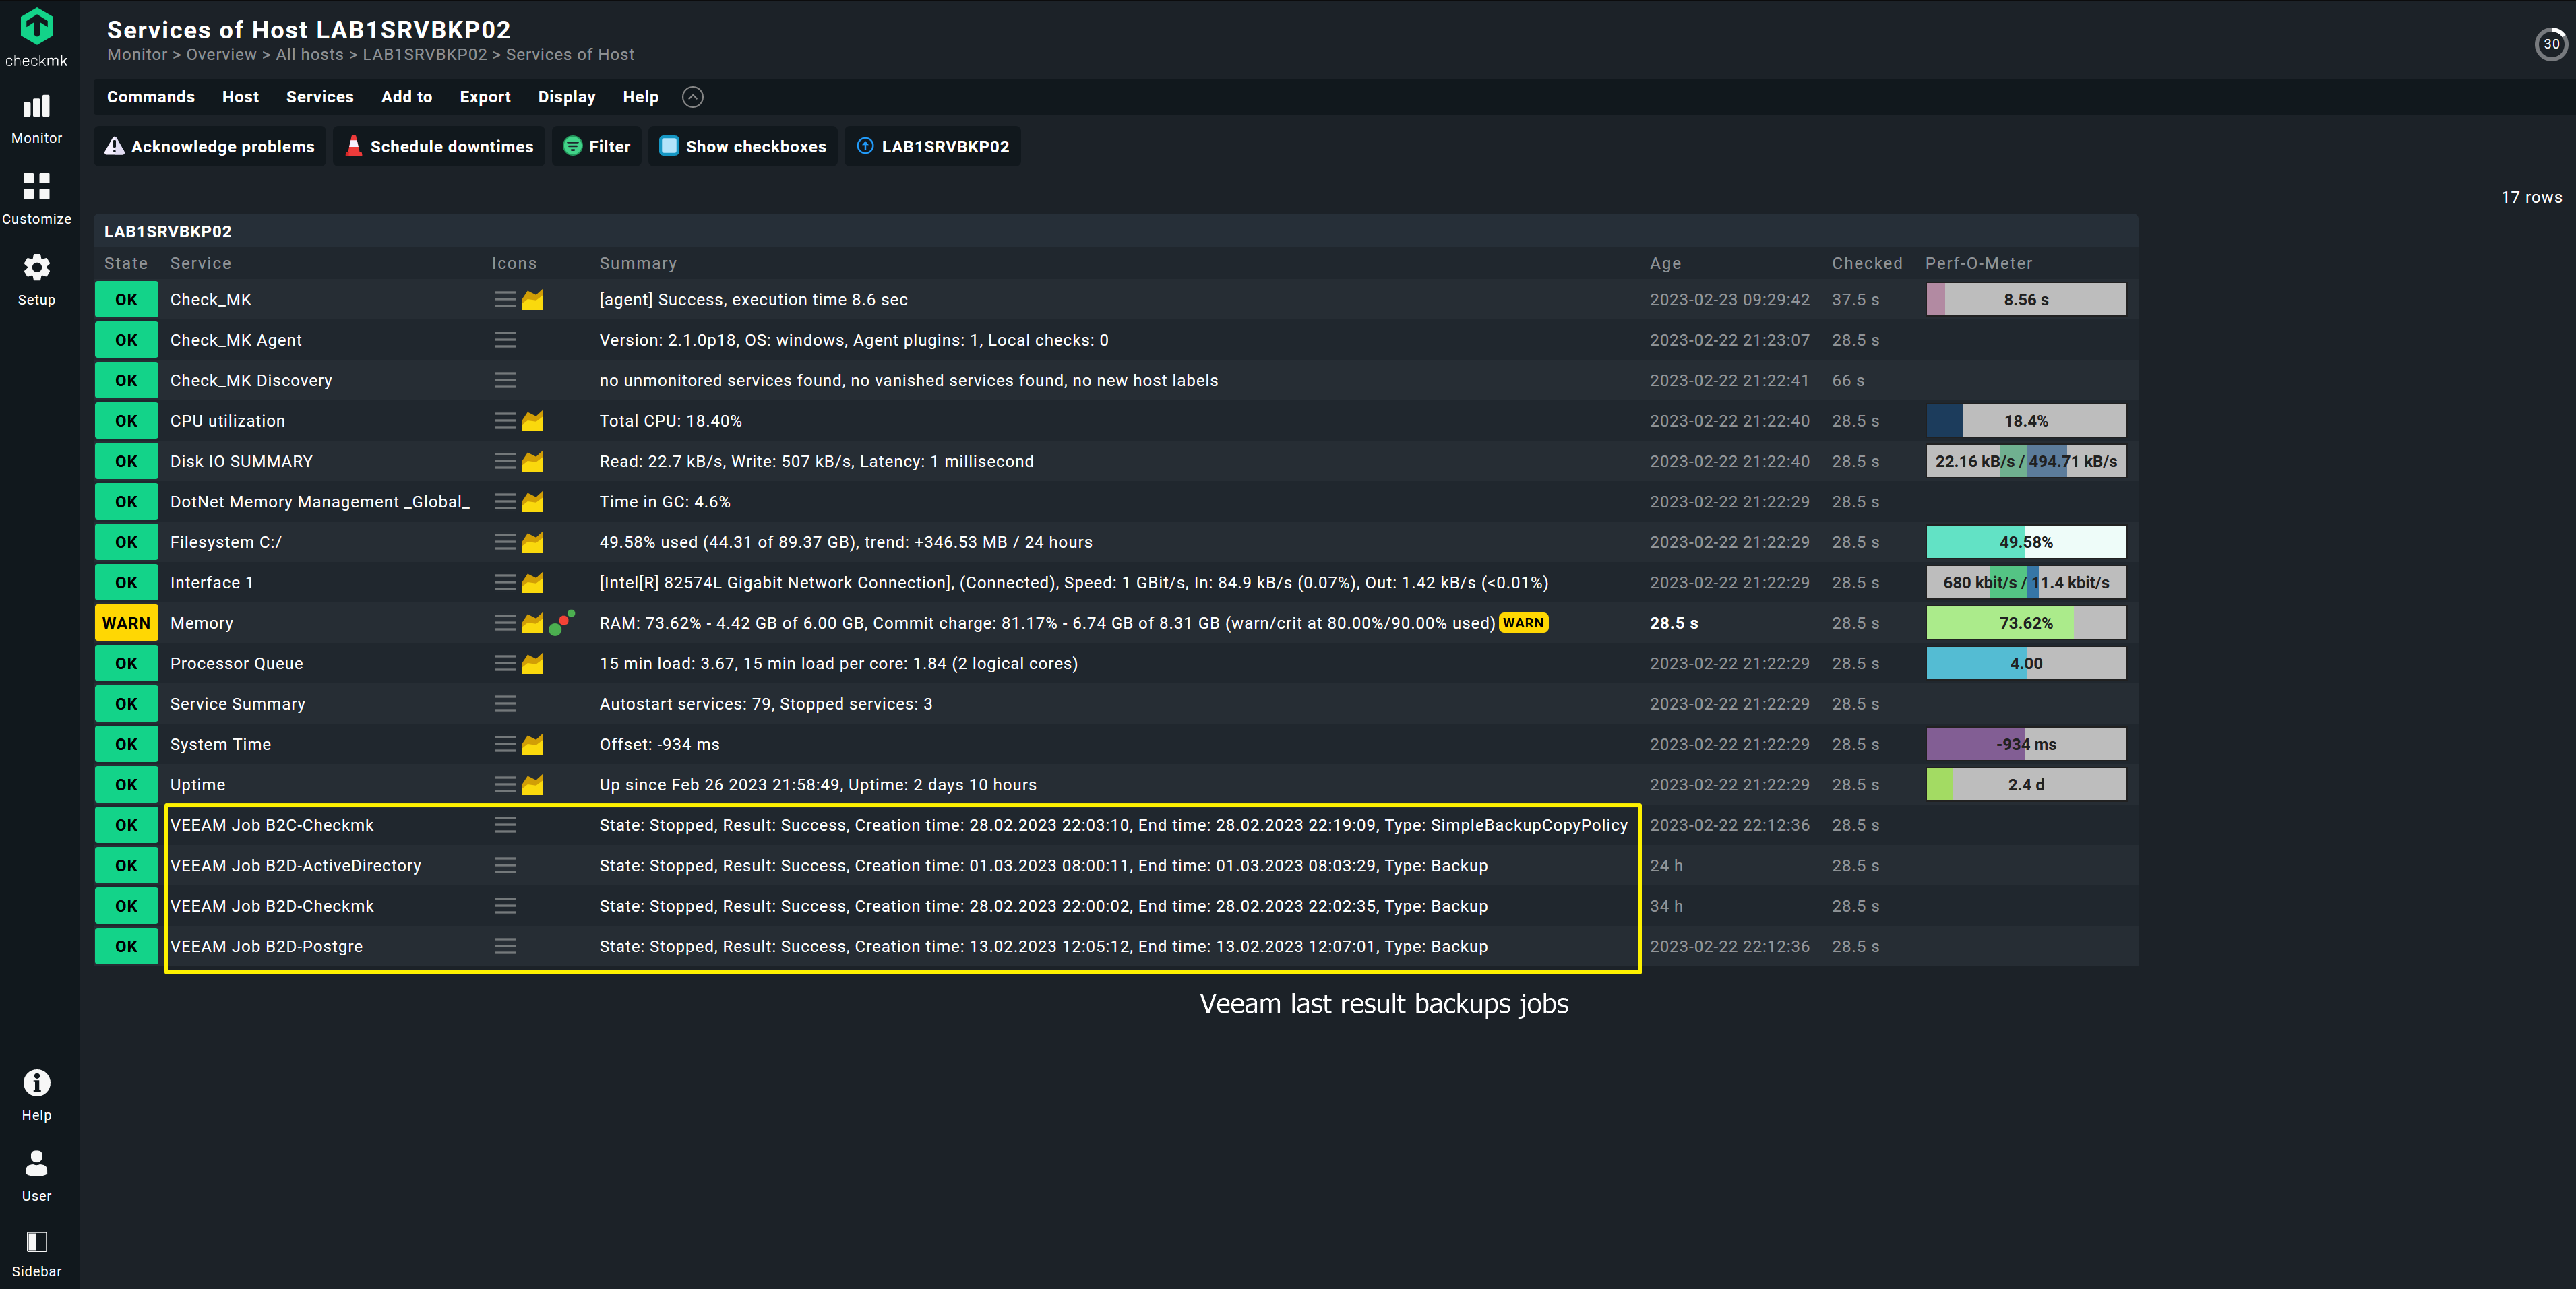The image size is (2576, 1289).
Task: Open action menu for Check_MK Agent
Action: point(505,340)
